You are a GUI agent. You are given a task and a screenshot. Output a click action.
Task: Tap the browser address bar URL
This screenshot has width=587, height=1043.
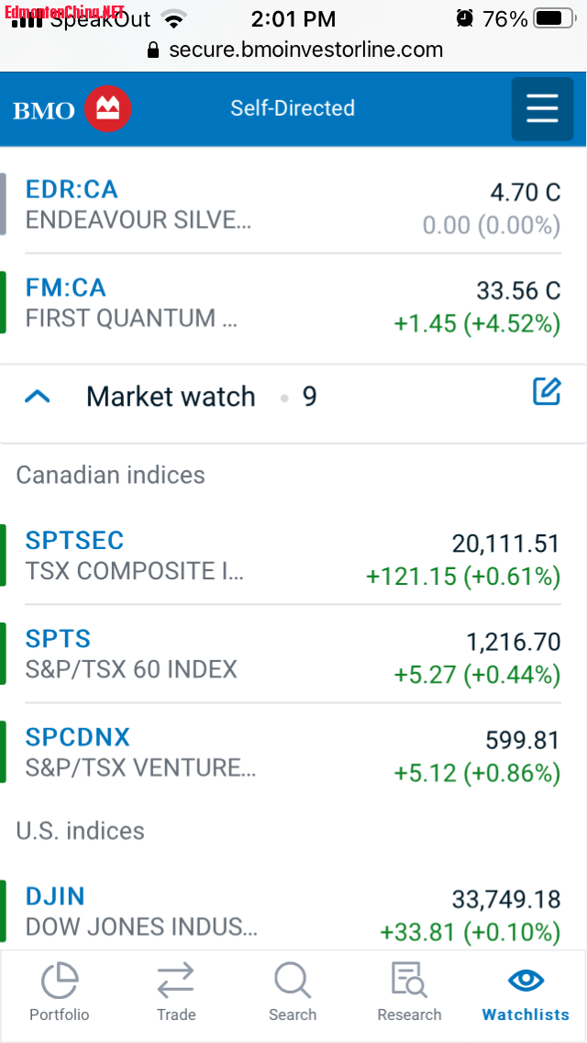306,50
